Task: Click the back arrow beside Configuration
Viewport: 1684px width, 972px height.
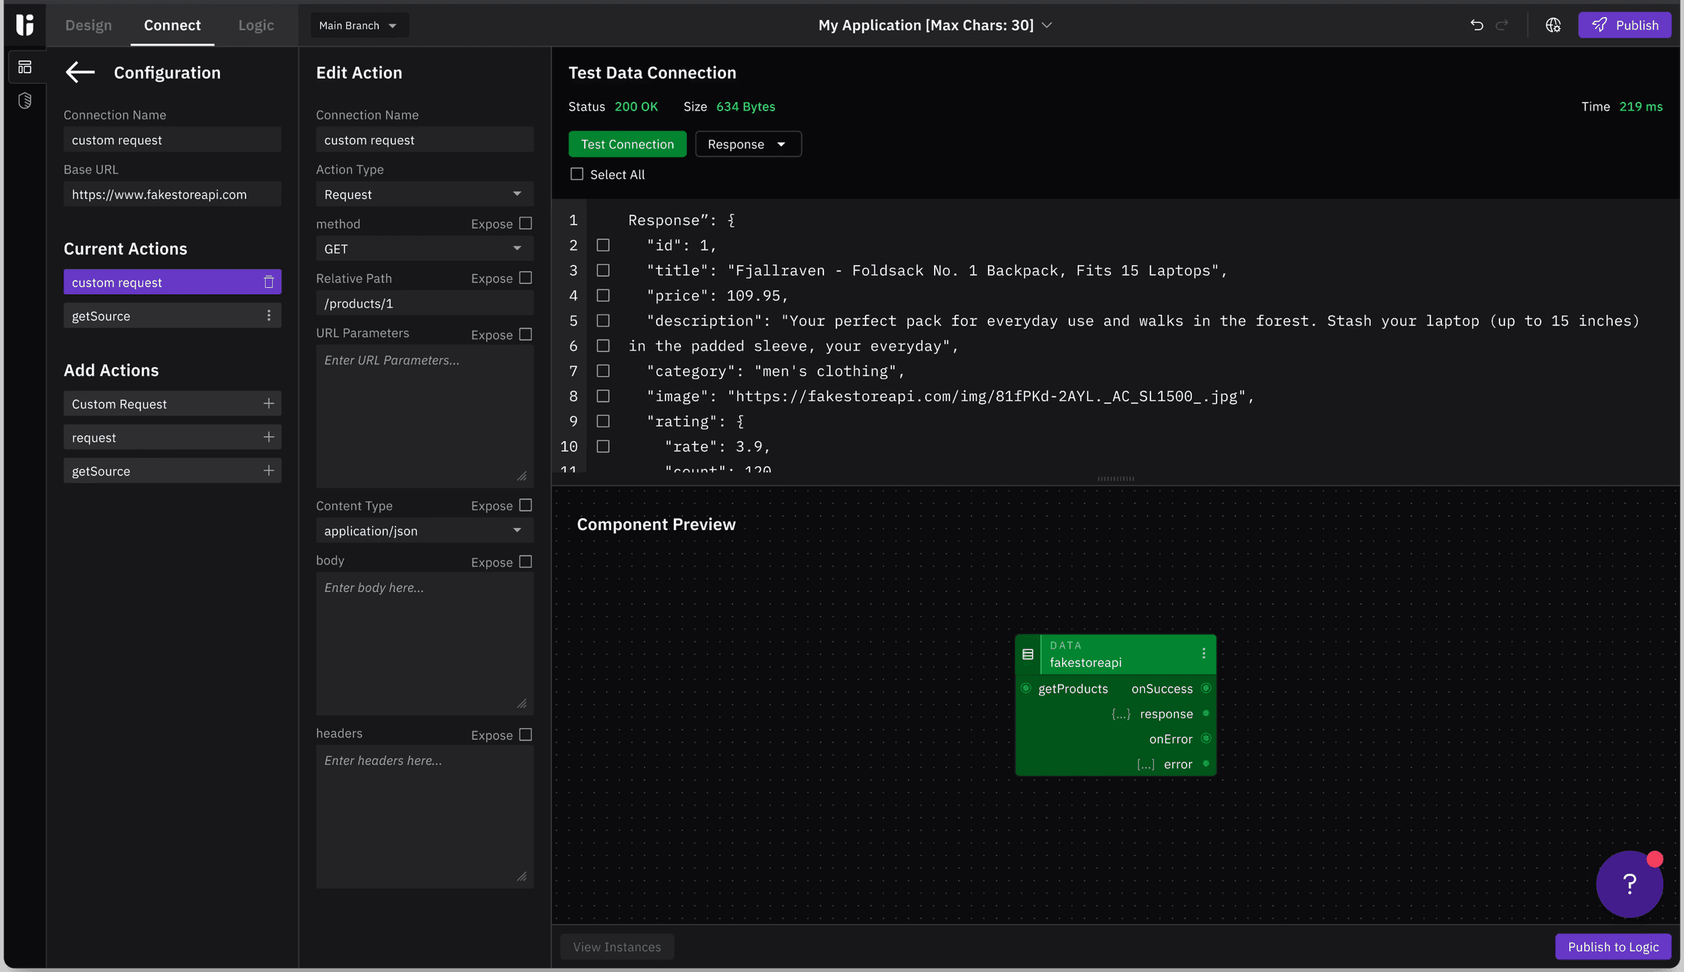Action: 80,72
